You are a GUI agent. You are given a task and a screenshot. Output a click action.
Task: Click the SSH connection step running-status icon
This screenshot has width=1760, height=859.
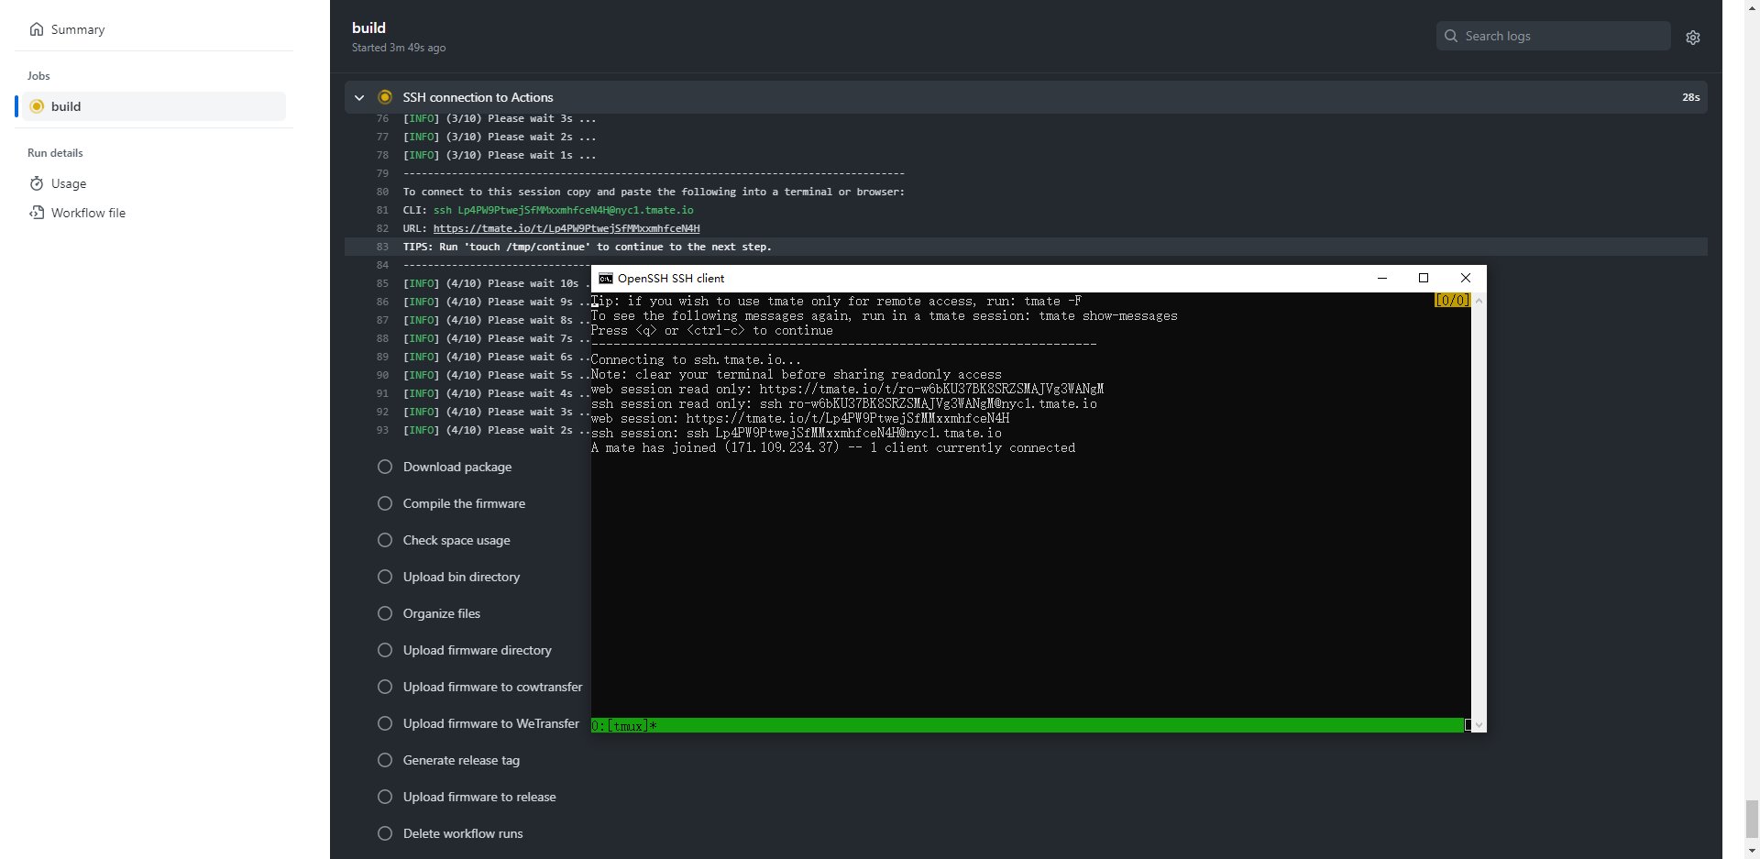385,97
